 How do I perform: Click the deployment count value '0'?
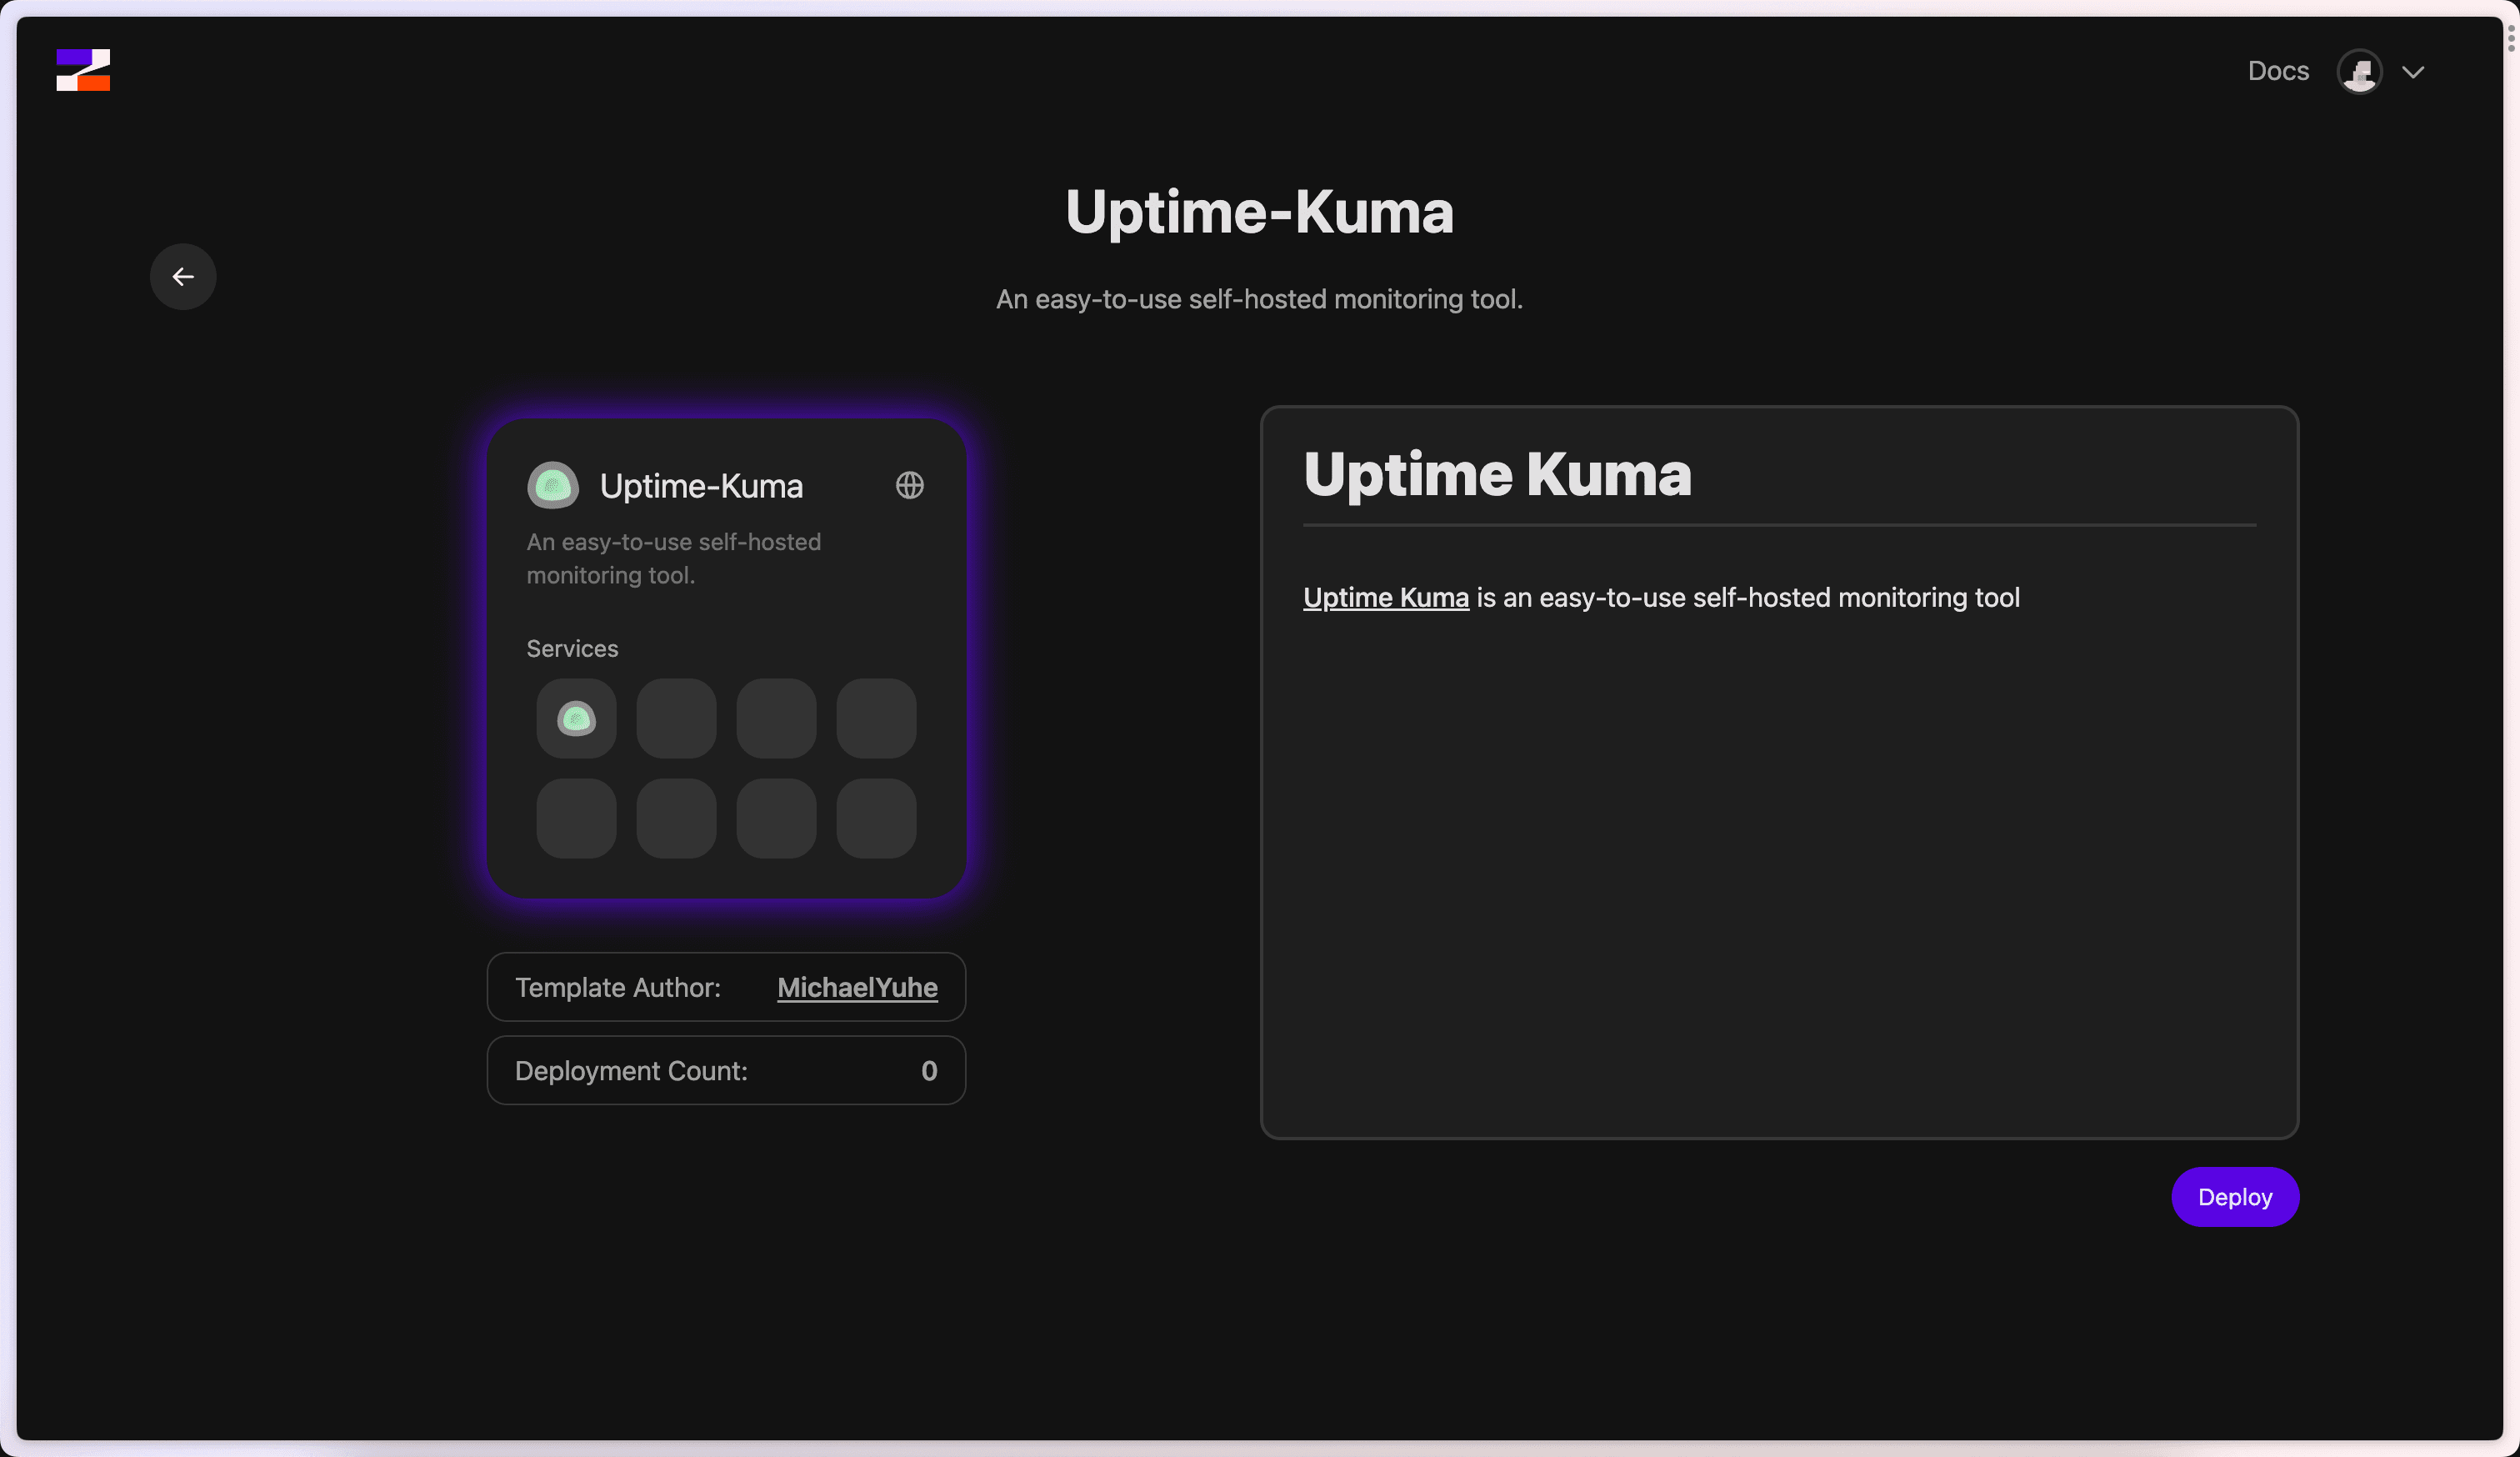(x=929, y=1071)
